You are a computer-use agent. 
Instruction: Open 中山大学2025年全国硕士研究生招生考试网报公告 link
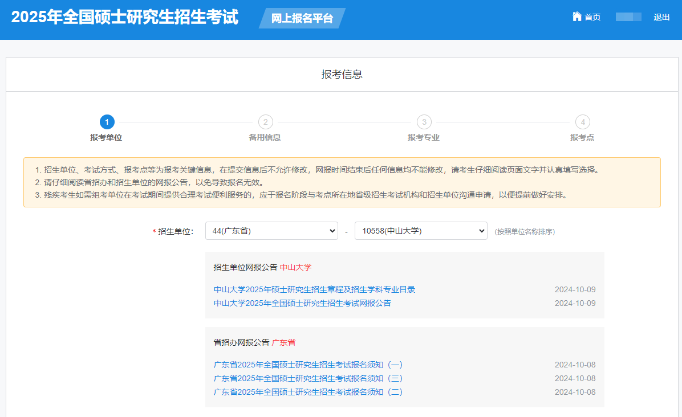point(302,303)
